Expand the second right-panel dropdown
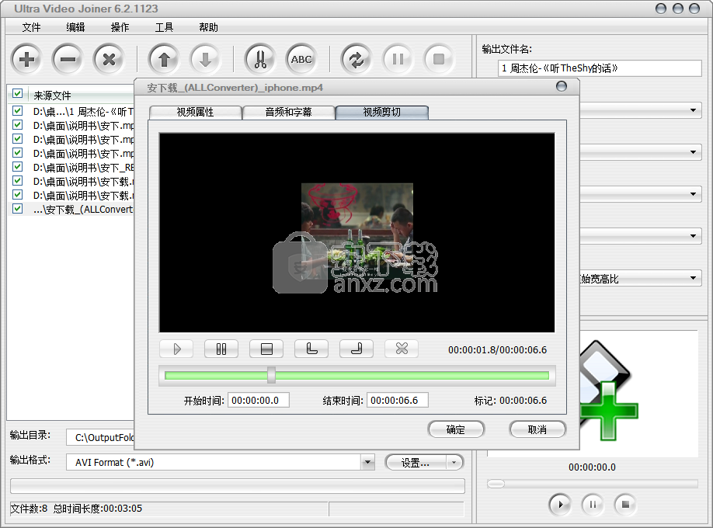The height and width of the screenshot is (528, 713). (x=693, y=152)
